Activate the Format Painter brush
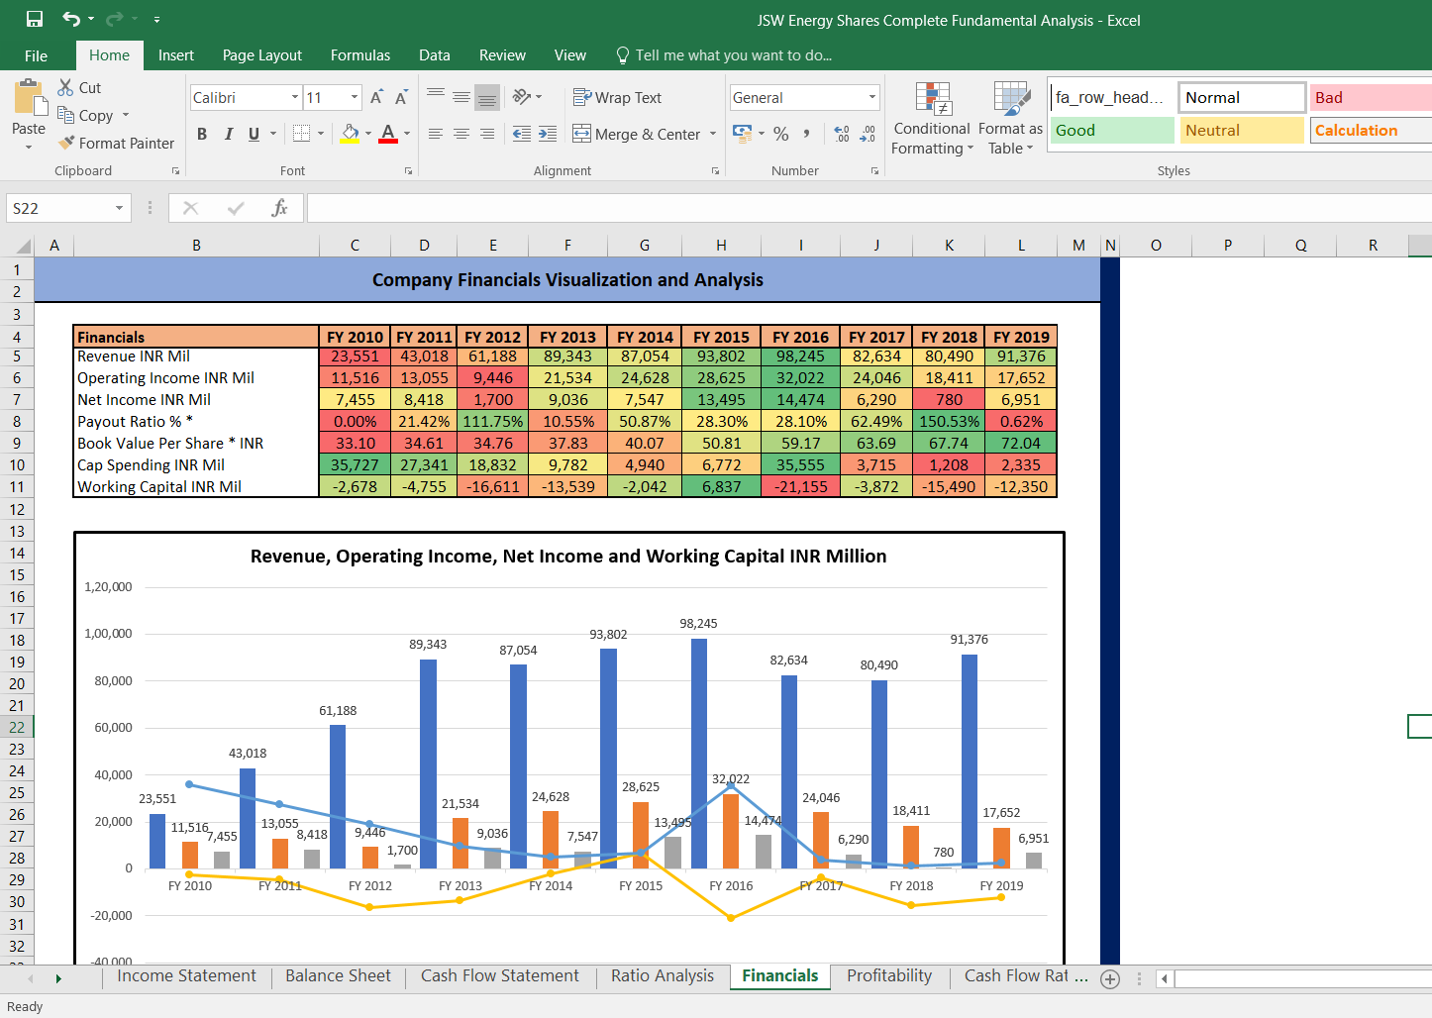This screenshot has height=1018, width=1432. point(116,143)
